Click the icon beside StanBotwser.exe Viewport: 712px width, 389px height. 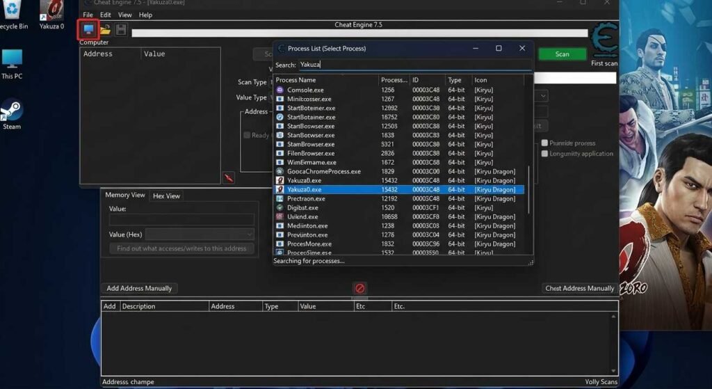point(280,135)
